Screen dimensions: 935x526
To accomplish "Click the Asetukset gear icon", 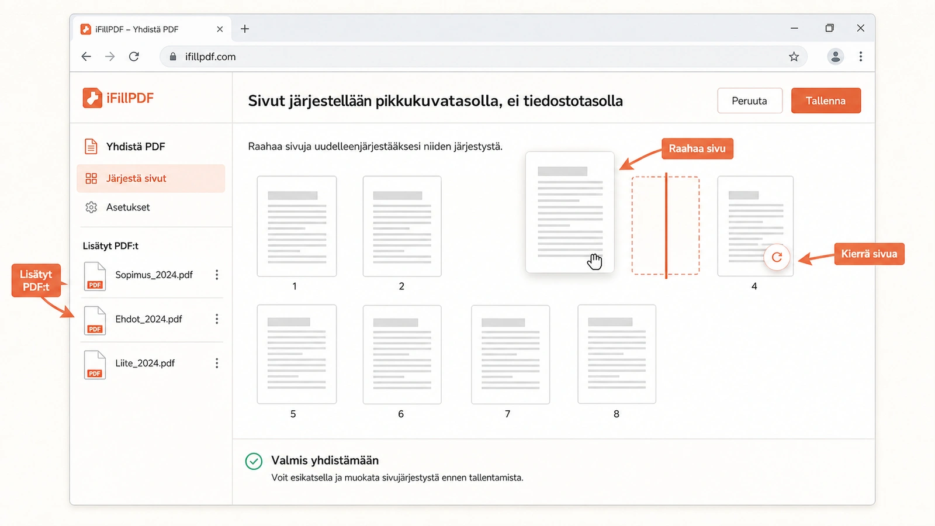I will (x=91, y=207).
